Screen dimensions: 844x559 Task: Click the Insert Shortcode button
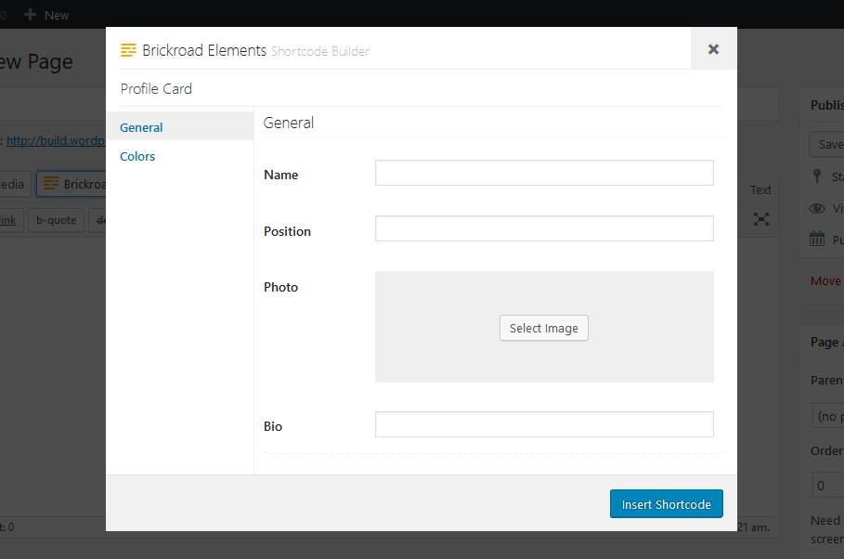tap(666, 504)
